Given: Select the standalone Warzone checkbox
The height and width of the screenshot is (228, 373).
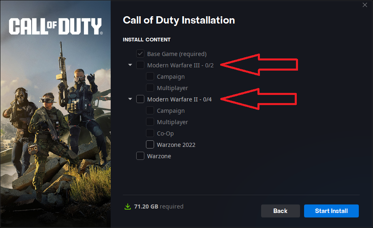Looking at the screenshot, I should [x=140, y=156].
